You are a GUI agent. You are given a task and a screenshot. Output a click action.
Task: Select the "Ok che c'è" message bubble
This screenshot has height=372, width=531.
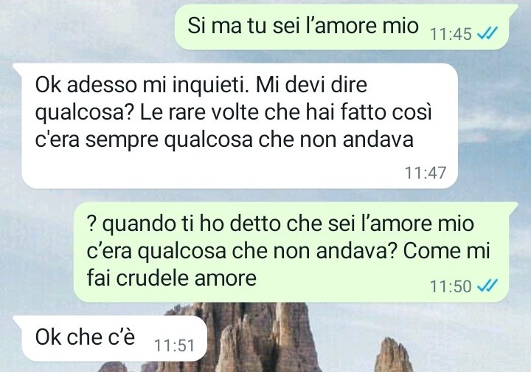[110, 339]
